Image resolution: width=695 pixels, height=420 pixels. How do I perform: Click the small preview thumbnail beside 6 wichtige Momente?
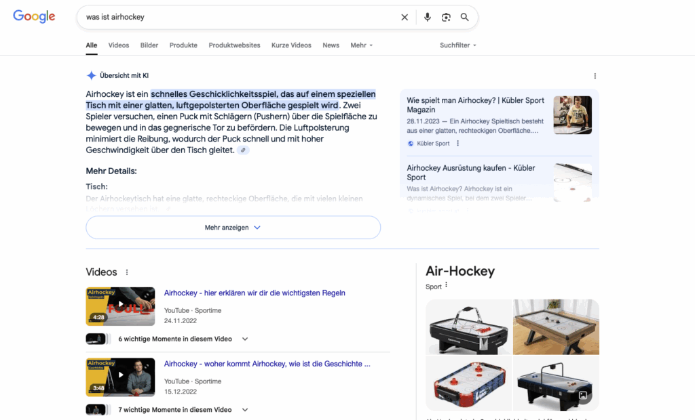[98, 339]
